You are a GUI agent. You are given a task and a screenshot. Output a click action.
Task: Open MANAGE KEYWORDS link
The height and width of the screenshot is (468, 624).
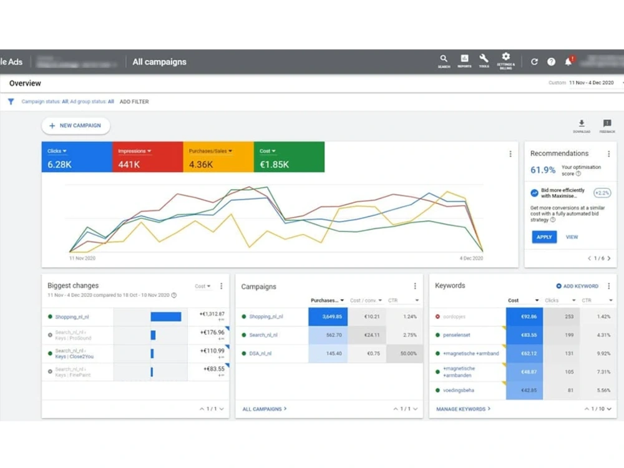point(463,409)
